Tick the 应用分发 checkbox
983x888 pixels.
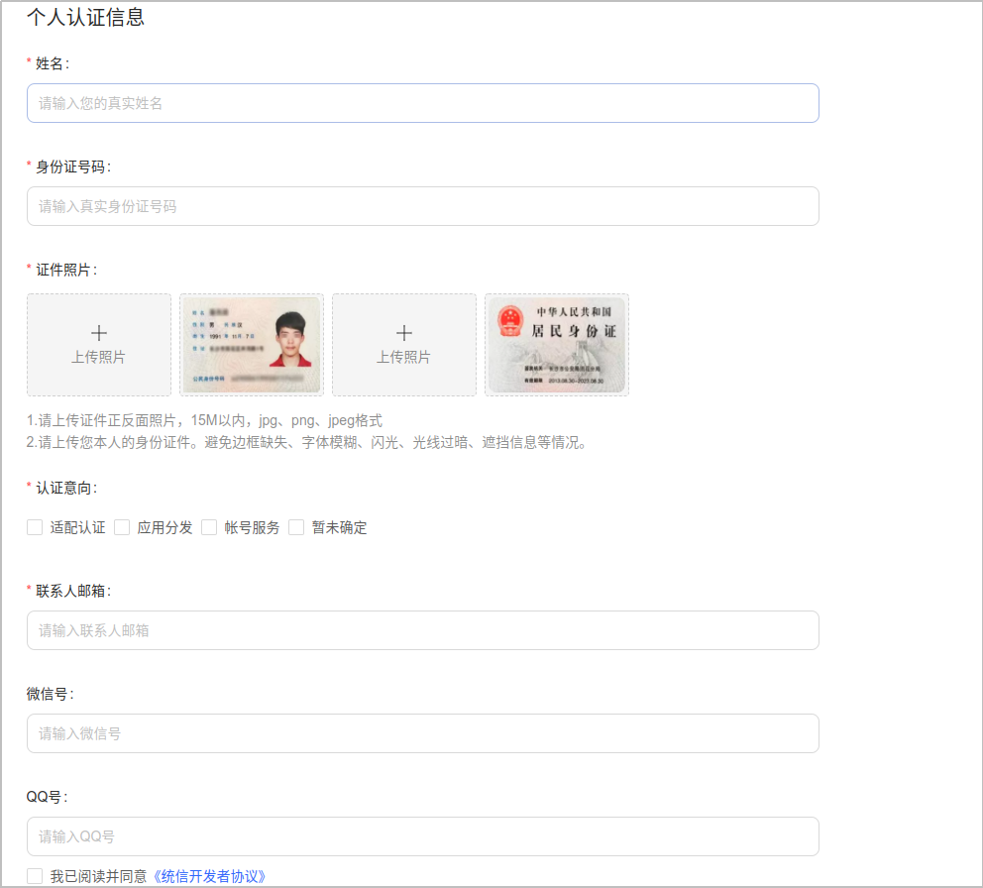[x=122, y=527]
